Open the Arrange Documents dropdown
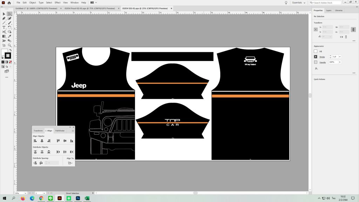 (94, 3)
